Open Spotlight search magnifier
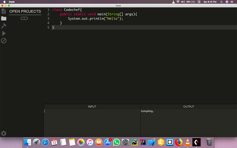Viewport: 237px width, 148px height. coord(222,2)
